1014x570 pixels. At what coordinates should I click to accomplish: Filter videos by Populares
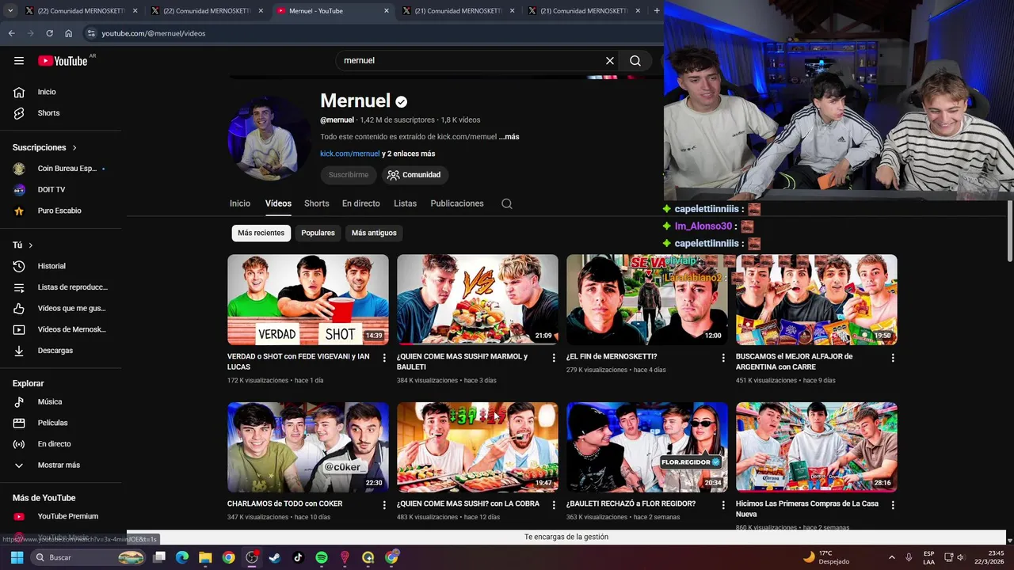(x=318, y=233)
